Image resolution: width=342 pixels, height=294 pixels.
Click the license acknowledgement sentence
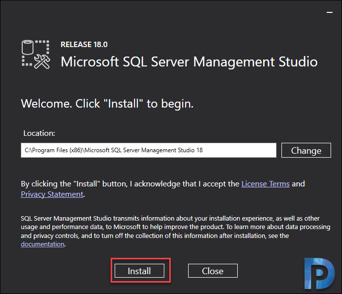[x=163, y=189]
